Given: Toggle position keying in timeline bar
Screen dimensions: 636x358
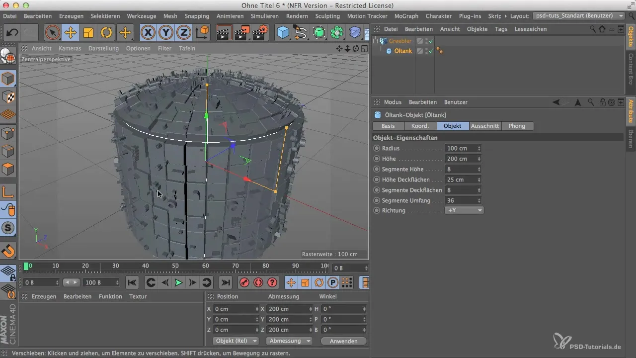Looking at the screenshot, I should point(291,282).
